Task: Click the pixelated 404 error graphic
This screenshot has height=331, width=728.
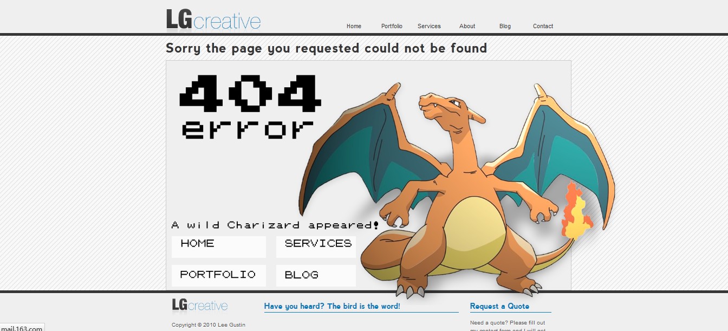Action: (x=249, y=106)
